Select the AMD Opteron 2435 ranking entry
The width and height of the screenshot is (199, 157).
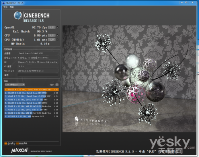(31, 116)
